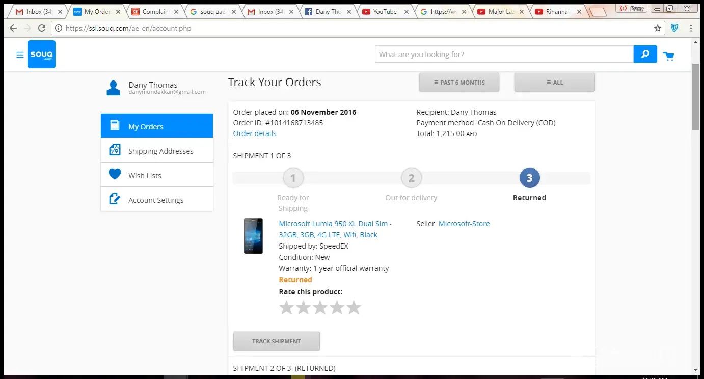Select My Orders in sidebar
The width and height of the screenshot is (704, 379).
[156, 126]
